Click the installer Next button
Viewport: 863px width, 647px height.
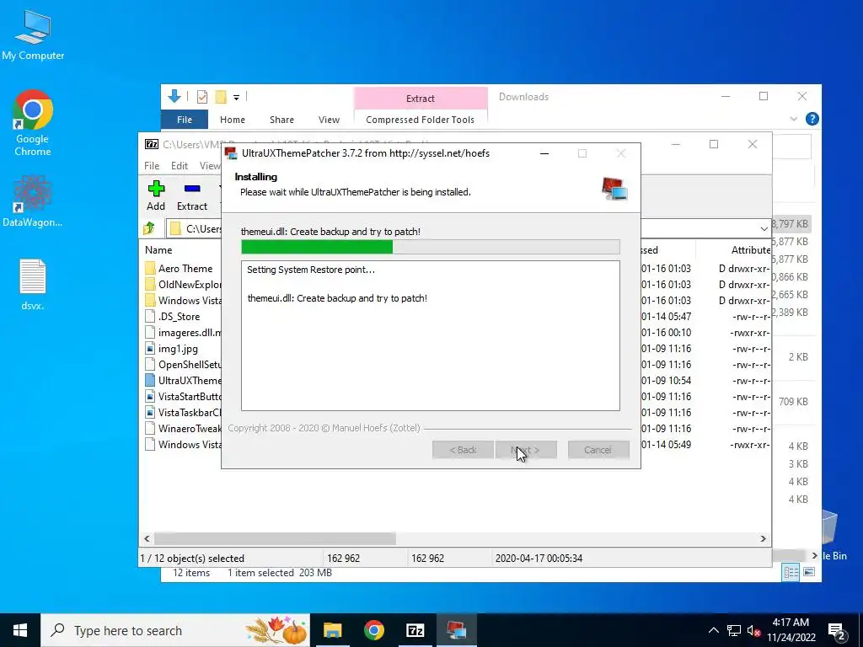(526, 450)
